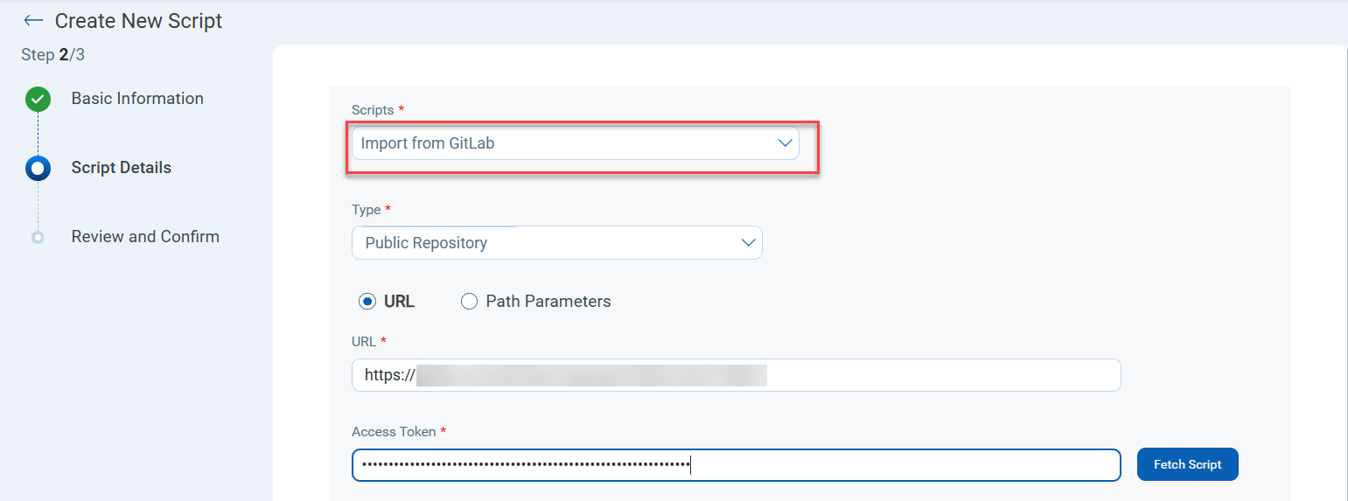Select the Path Parameters radio button
The width and height of the screenshot is (1348, 501).
click(x=469, y=302)
